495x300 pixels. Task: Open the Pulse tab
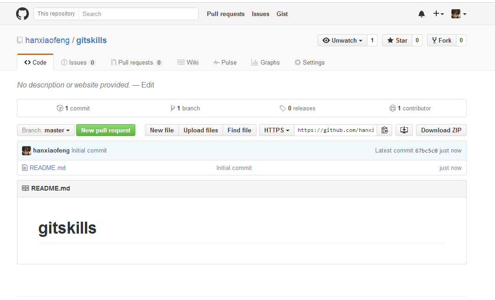point(225,62)
